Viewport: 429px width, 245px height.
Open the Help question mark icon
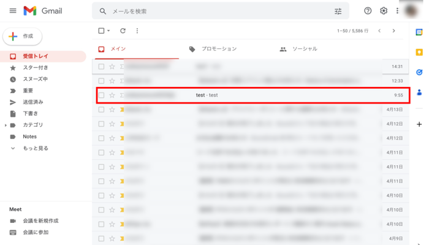[368, 11]
